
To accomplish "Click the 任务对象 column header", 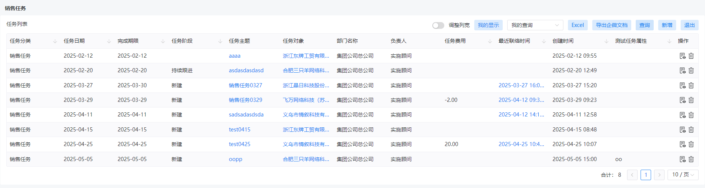I will pyautogui.click(x=293, y=41).
